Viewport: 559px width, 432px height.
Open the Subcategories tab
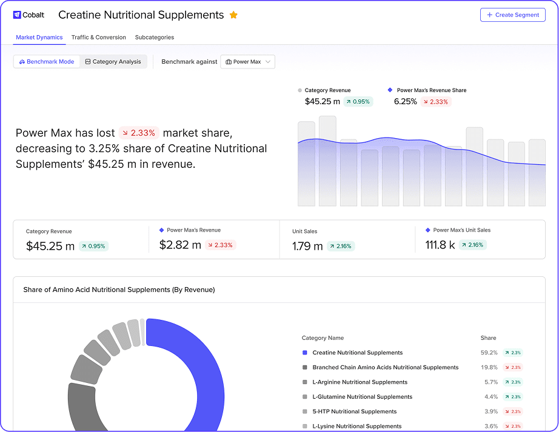154,36
